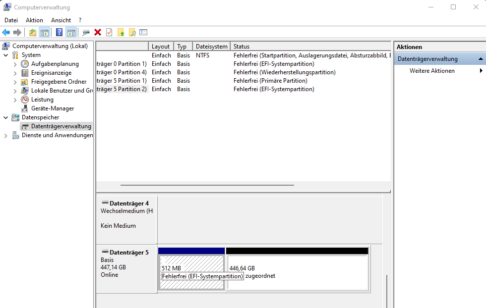Click the System tools icon in tree
The image size is (486, 308).
pos(15,55)
